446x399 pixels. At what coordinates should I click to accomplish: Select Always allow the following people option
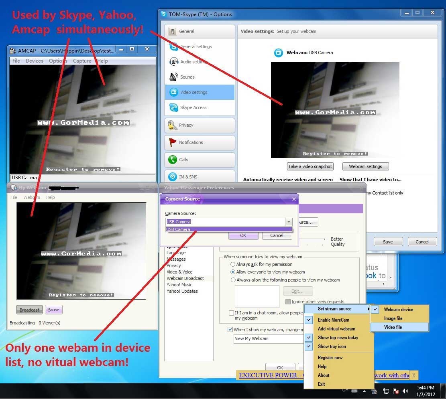pyautogui.click(x=233, y=280)
